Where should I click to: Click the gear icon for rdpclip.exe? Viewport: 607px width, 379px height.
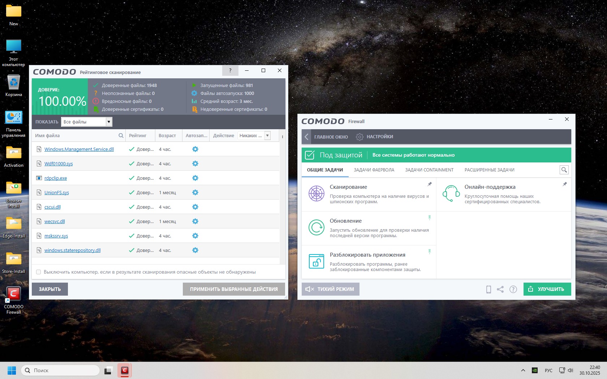click(x=195, y=178)
